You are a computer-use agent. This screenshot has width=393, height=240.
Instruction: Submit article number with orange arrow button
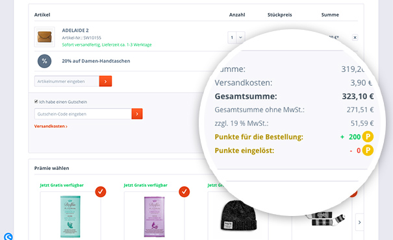click(105, 81)
